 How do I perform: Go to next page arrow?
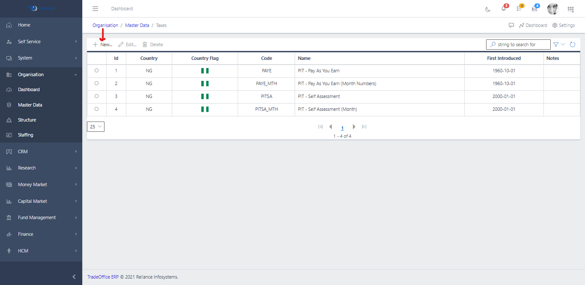[x=354, y=127]
